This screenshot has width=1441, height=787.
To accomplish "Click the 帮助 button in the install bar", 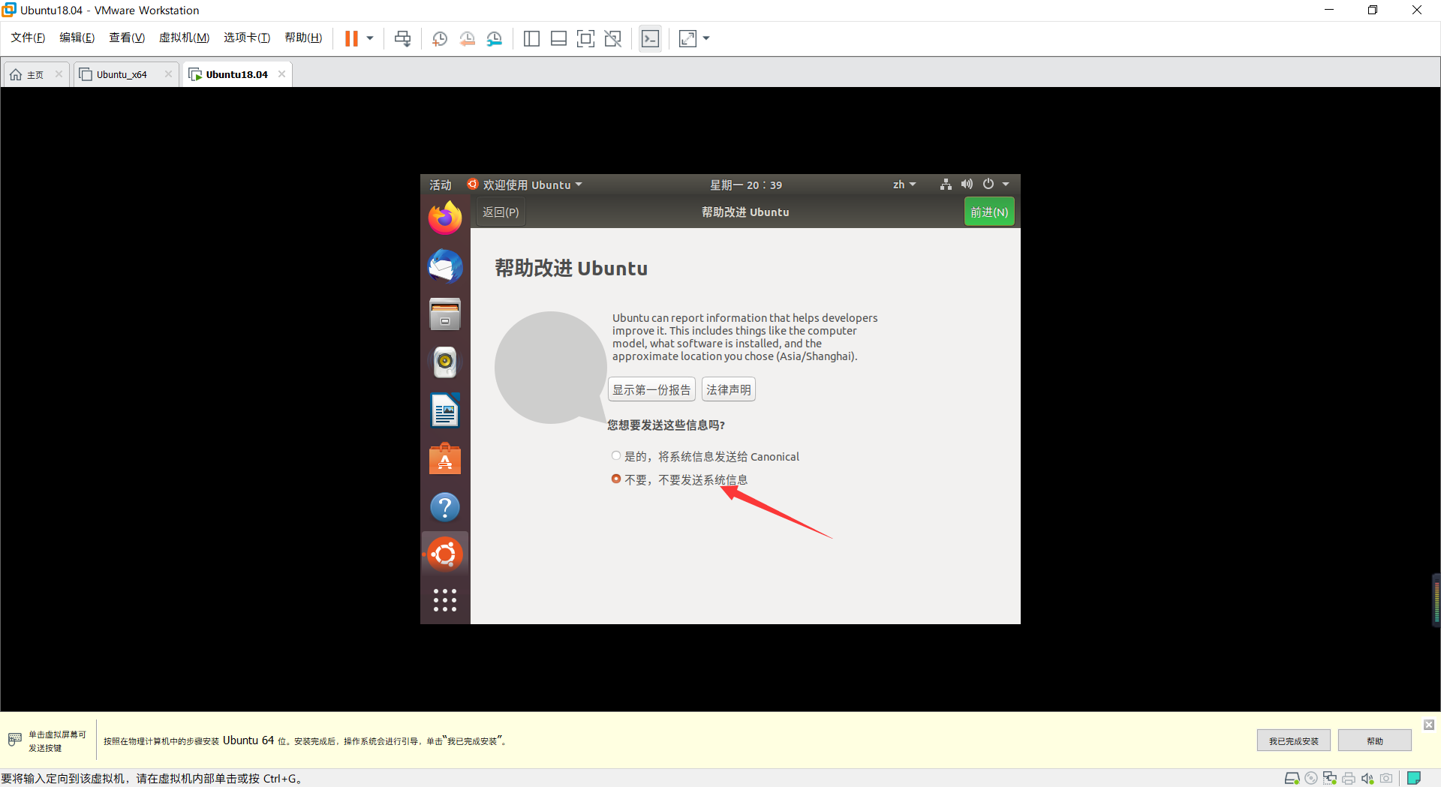I will pyautogui.click(x=1374, y=740).
